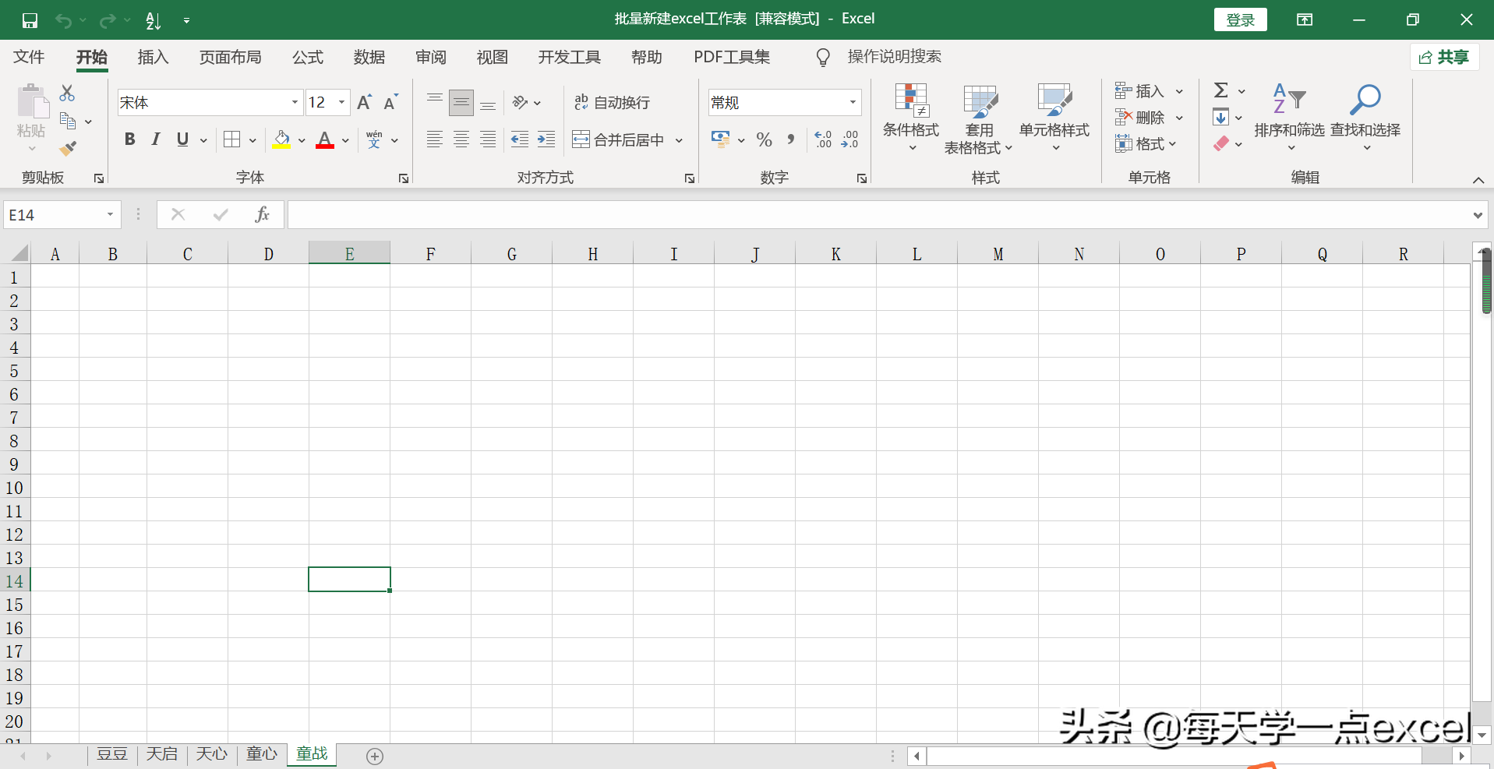
Task: Click the Decrease Indent icon
Action: [x=520, y=139]
